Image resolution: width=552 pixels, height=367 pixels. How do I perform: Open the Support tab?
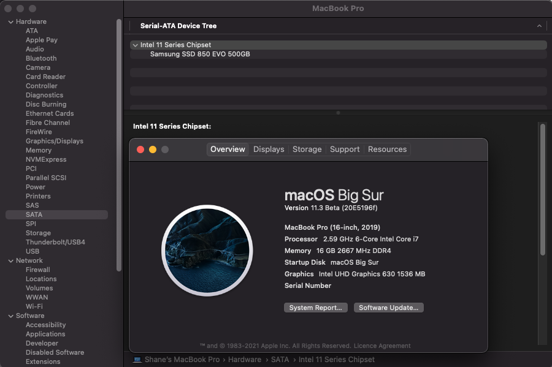(x=345, y=149)
